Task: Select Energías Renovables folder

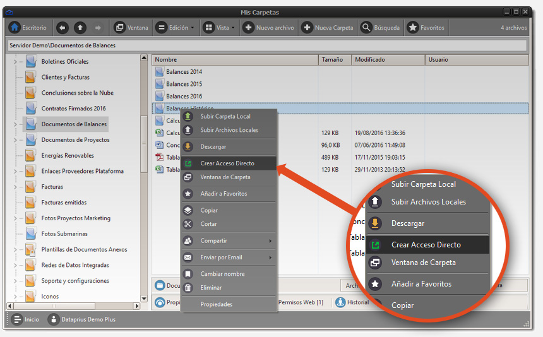Action: tap(68, 155)
